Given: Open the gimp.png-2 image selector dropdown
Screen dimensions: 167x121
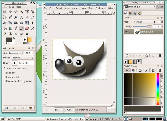Looking at the screenshot, I should pos(140,7).
